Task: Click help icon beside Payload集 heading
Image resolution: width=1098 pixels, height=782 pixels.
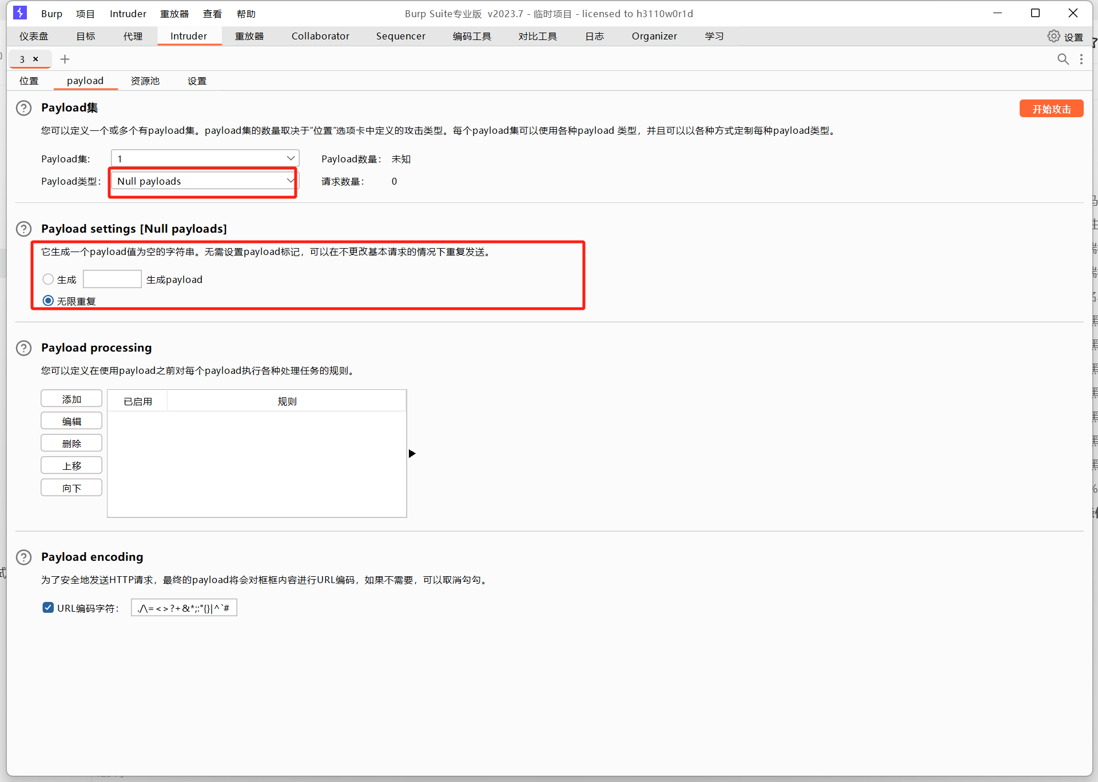Action: [23, 108]
